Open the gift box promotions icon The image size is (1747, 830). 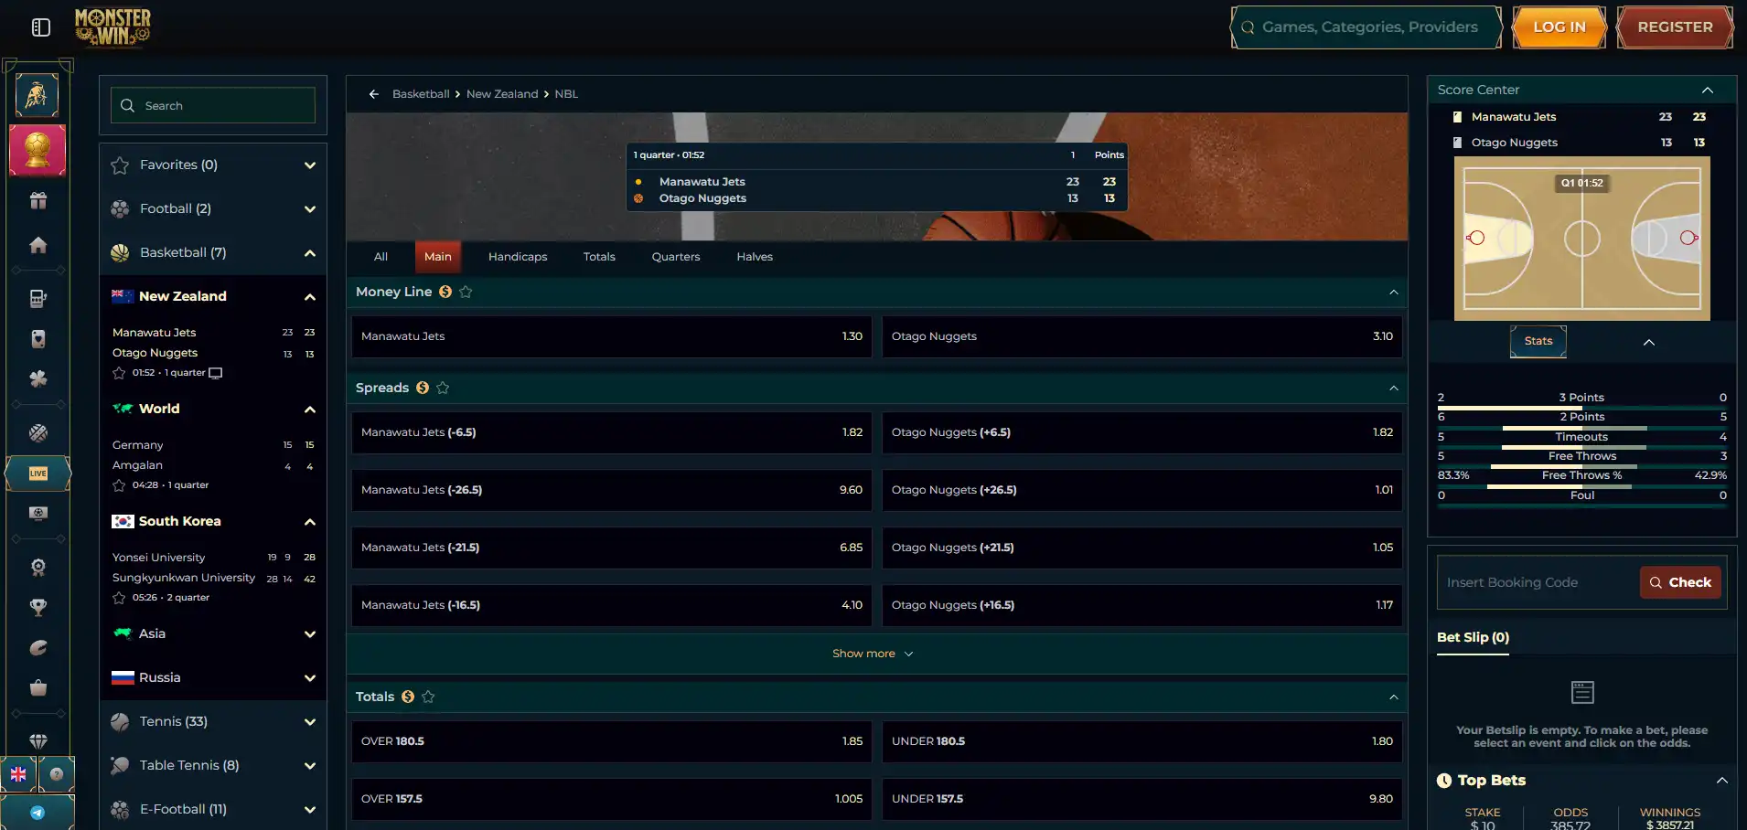[38, 201]
